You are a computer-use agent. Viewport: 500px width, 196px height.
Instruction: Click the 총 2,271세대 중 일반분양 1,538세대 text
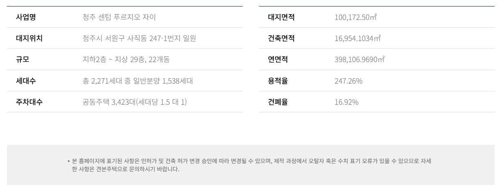point(137,81)
